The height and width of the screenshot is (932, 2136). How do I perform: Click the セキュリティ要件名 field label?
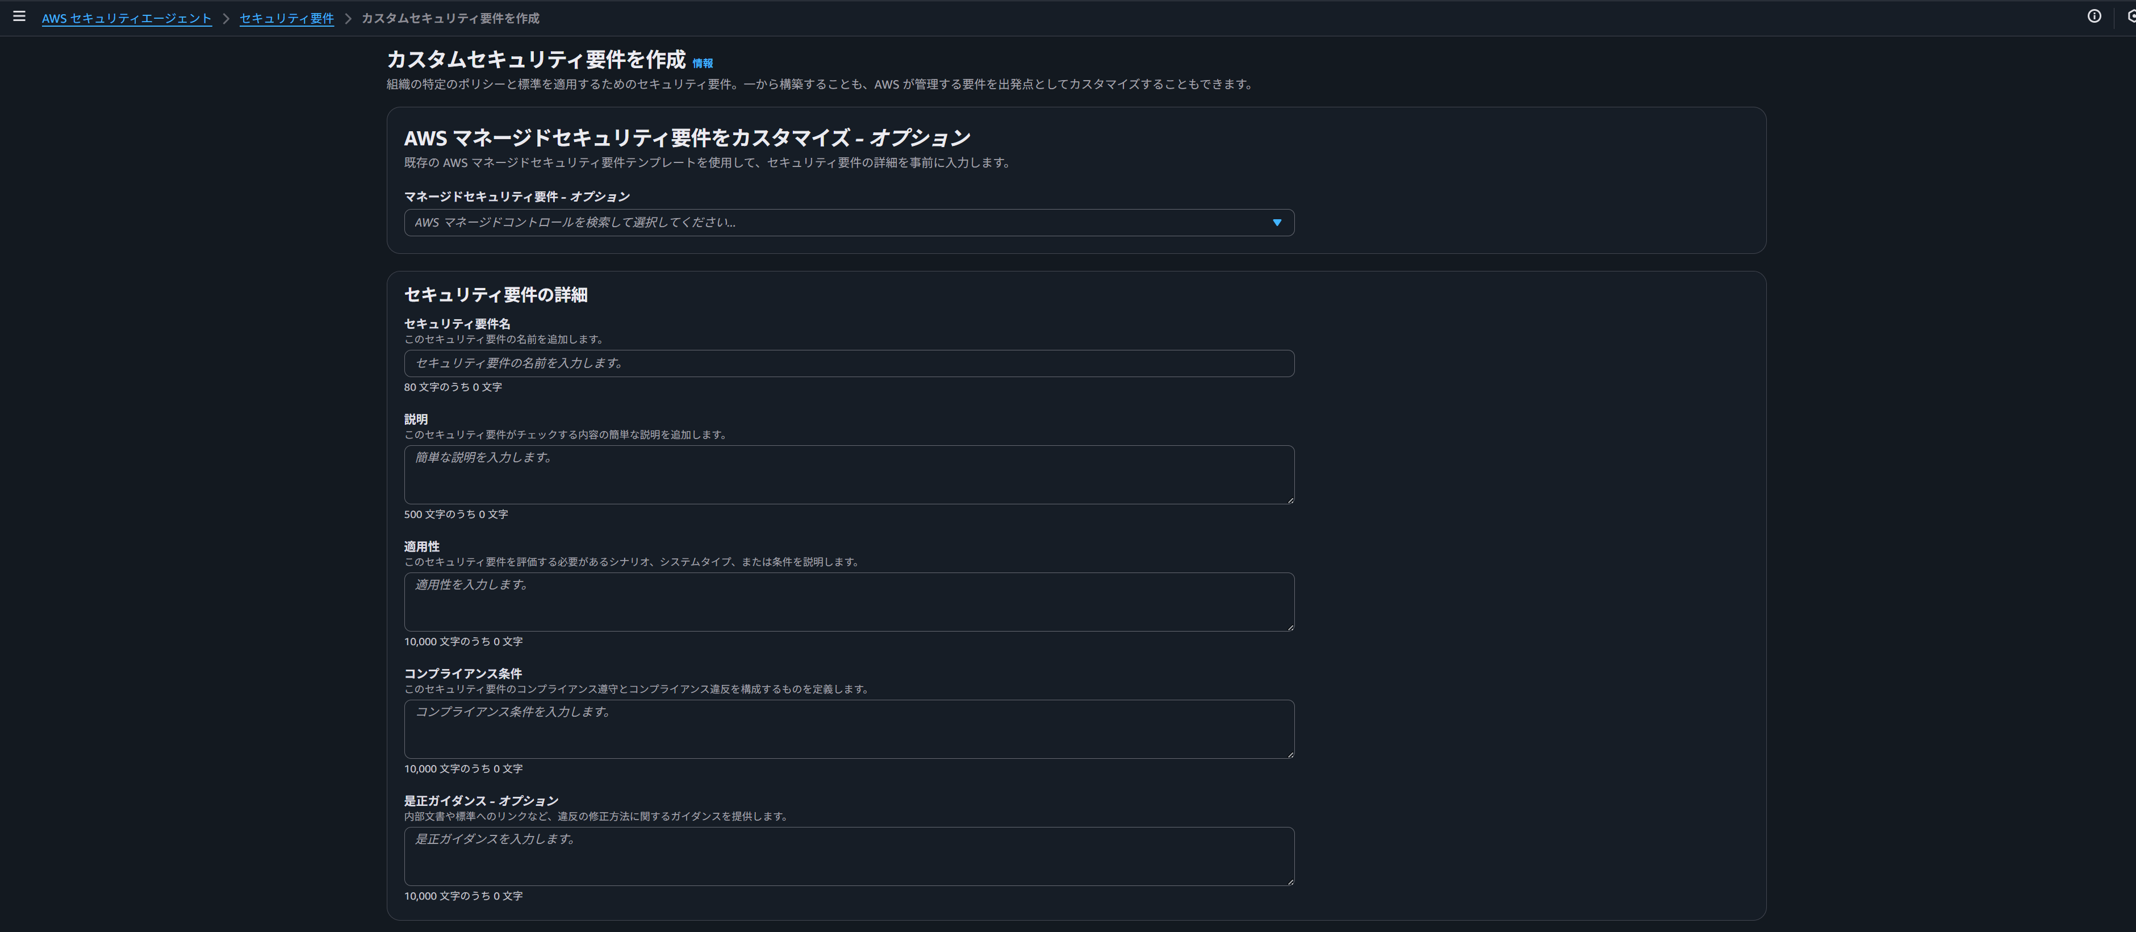(x=457, y=323)
